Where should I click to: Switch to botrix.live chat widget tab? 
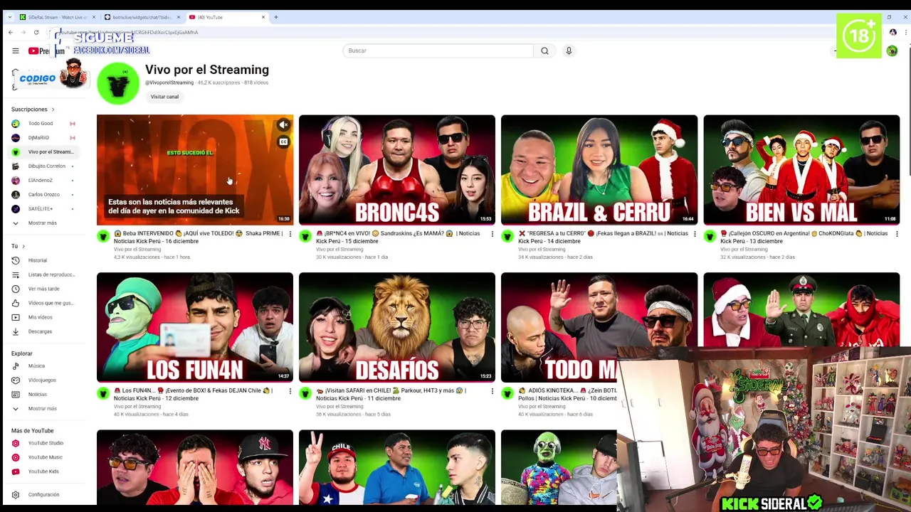tap(141, 17)
